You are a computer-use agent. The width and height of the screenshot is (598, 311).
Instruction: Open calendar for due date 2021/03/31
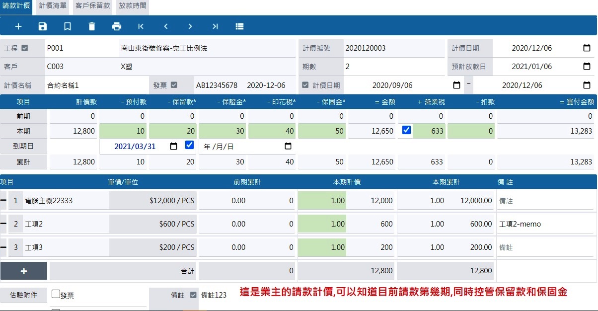point(173,147)
